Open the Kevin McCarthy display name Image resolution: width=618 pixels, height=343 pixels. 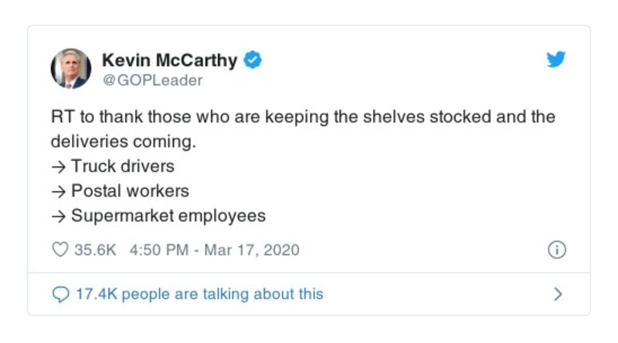pos(169,59)
